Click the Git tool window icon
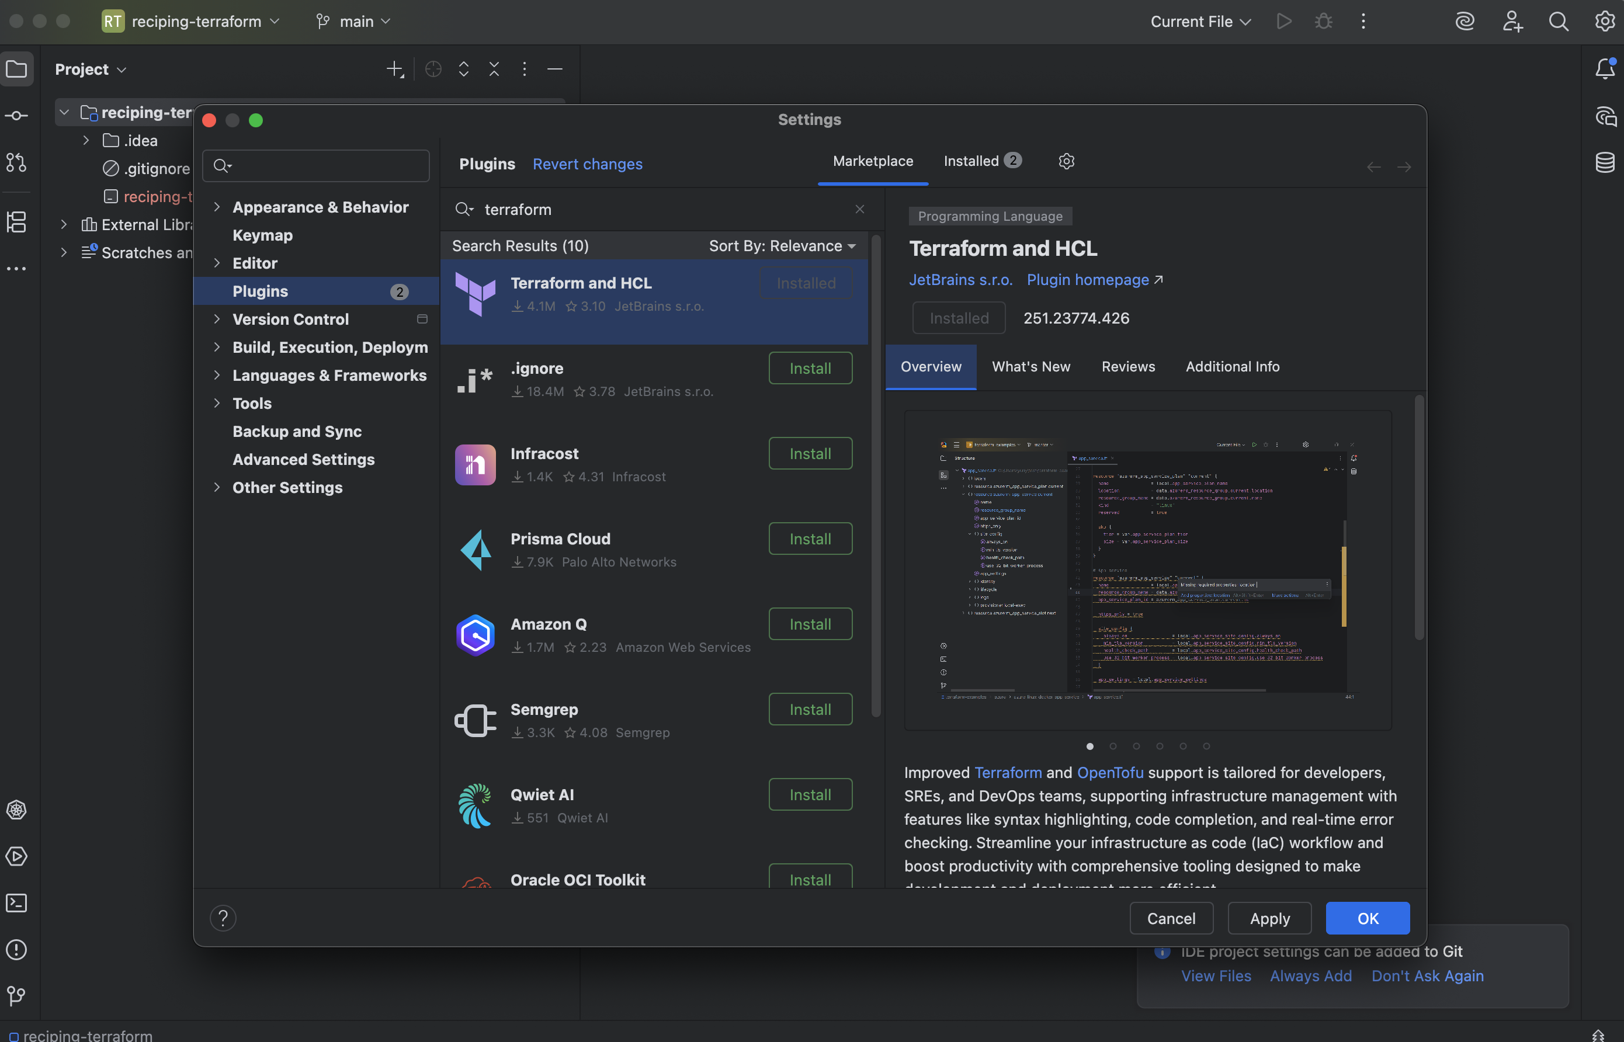This screenshot has width=1624, height=1042. tap(16, 995)
